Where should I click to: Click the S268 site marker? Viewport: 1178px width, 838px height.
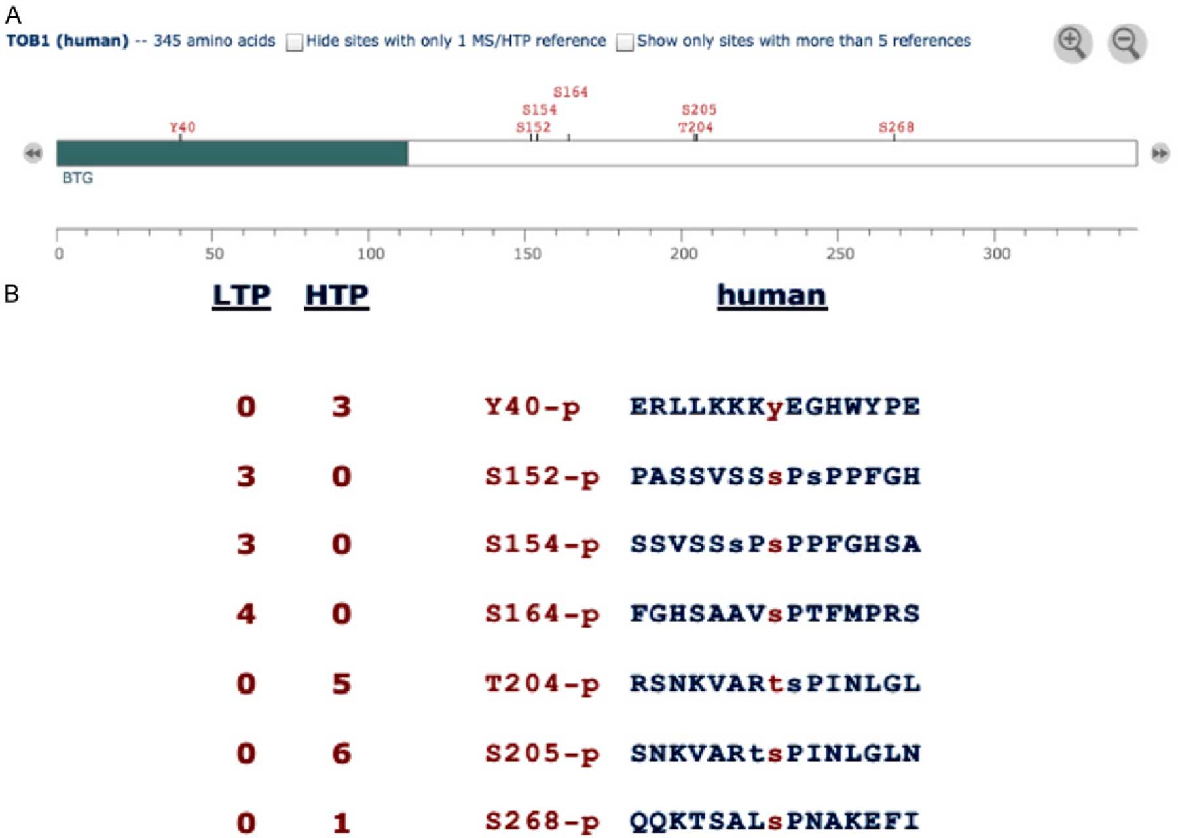pos(896,127)
